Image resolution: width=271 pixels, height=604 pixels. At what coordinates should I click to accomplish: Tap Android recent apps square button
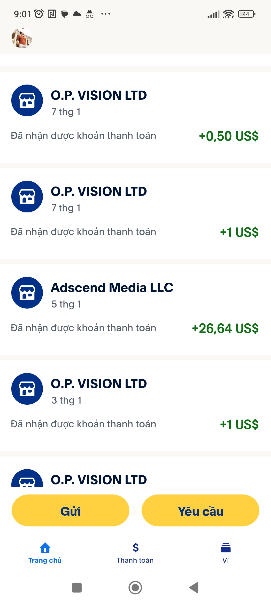[x=77, y=588]
